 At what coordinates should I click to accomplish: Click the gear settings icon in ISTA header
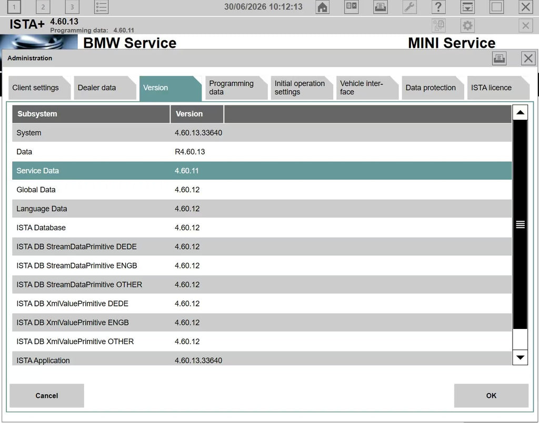click(467, 25)
